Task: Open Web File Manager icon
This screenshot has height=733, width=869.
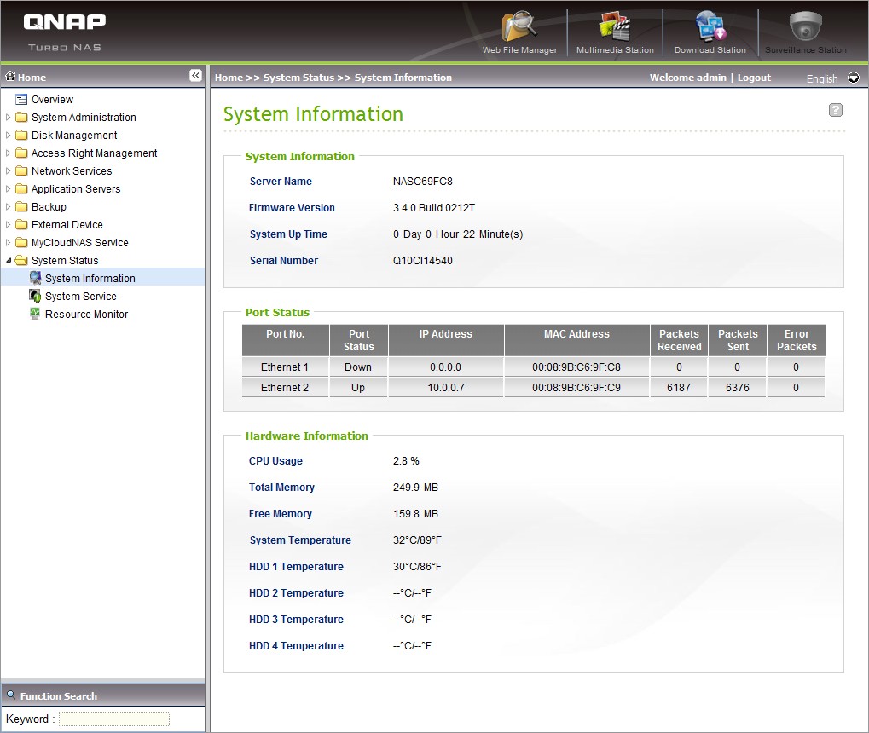Action: coord(519,27)
